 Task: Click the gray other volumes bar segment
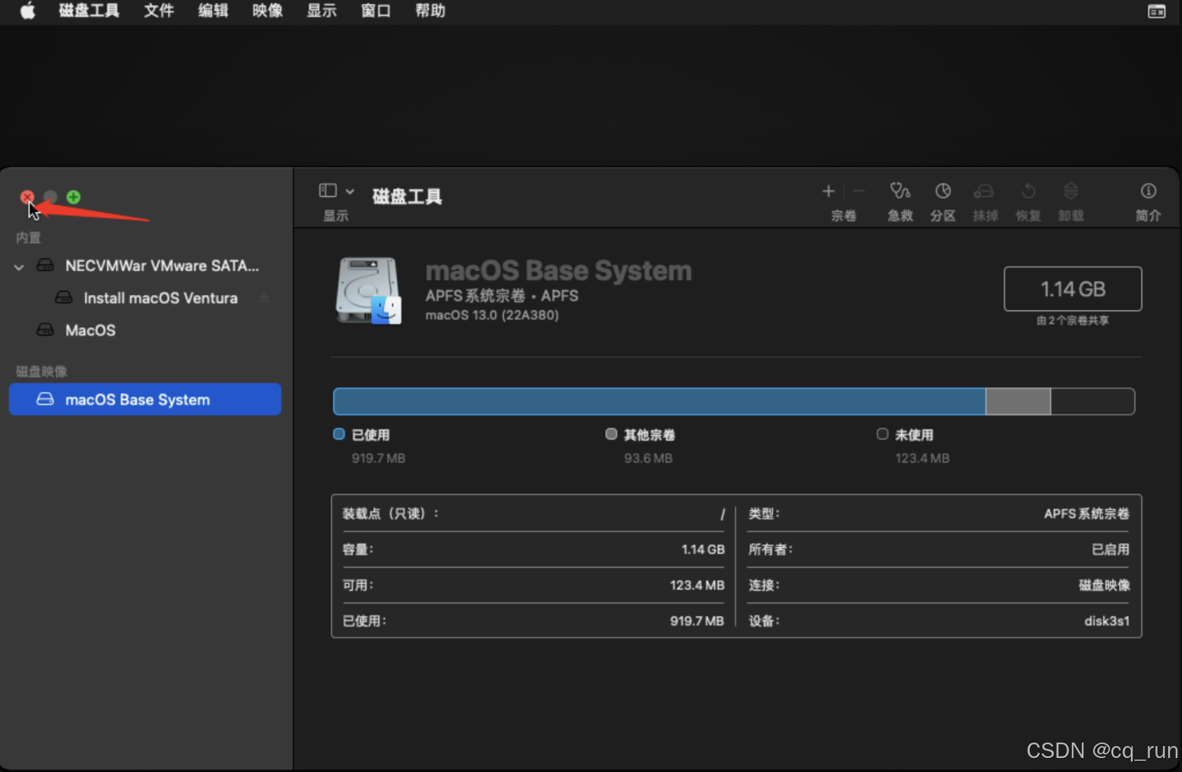(x=1018, y=401)
